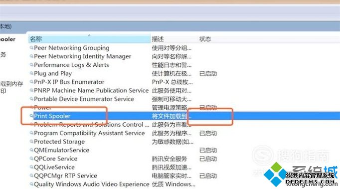Click the description 性能日志和警...
The height and width of the screenshot is (189, 340).
pos(171,65)
